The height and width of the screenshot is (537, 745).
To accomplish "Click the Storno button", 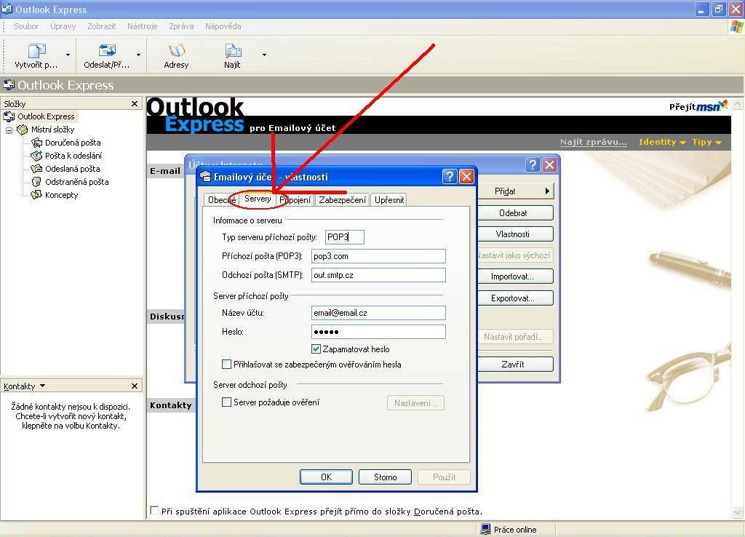I will (385, 477).
